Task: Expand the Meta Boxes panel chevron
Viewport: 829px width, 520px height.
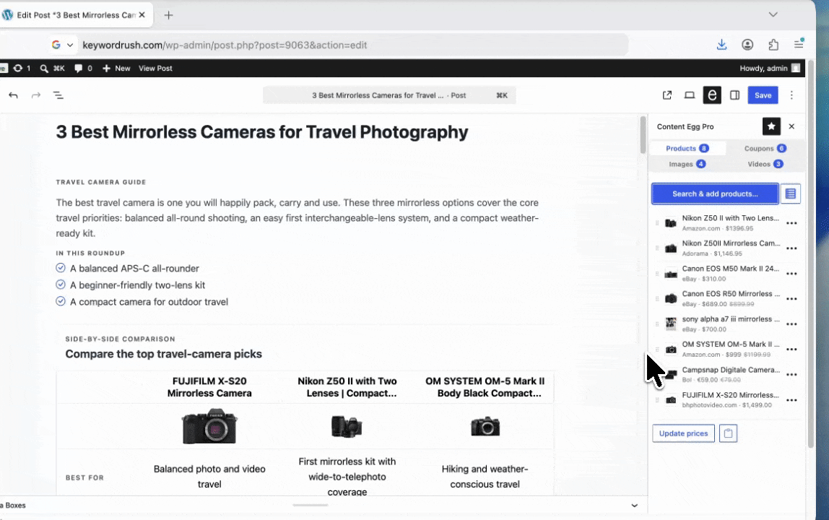Action: [635, 505]
